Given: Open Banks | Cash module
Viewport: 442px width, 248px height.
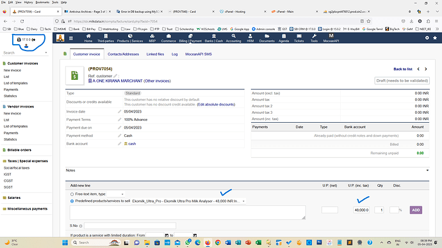Looking at the screenshot, I should [214, 38].
